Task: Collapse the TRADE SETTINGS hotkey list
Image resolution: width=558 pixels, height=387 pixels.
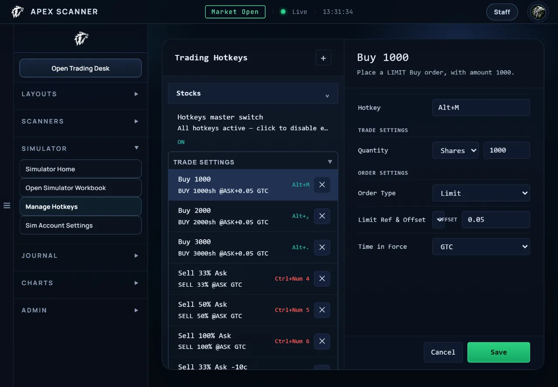Action: coord(253,162)
